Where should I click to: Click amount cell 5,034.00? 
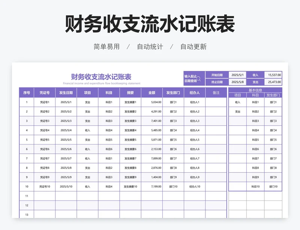point(152,102)
